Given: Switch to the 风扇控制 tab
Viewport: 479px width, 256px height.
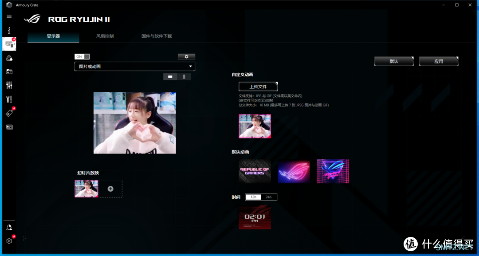Looking at the screenshot, I should pos(105,36).
